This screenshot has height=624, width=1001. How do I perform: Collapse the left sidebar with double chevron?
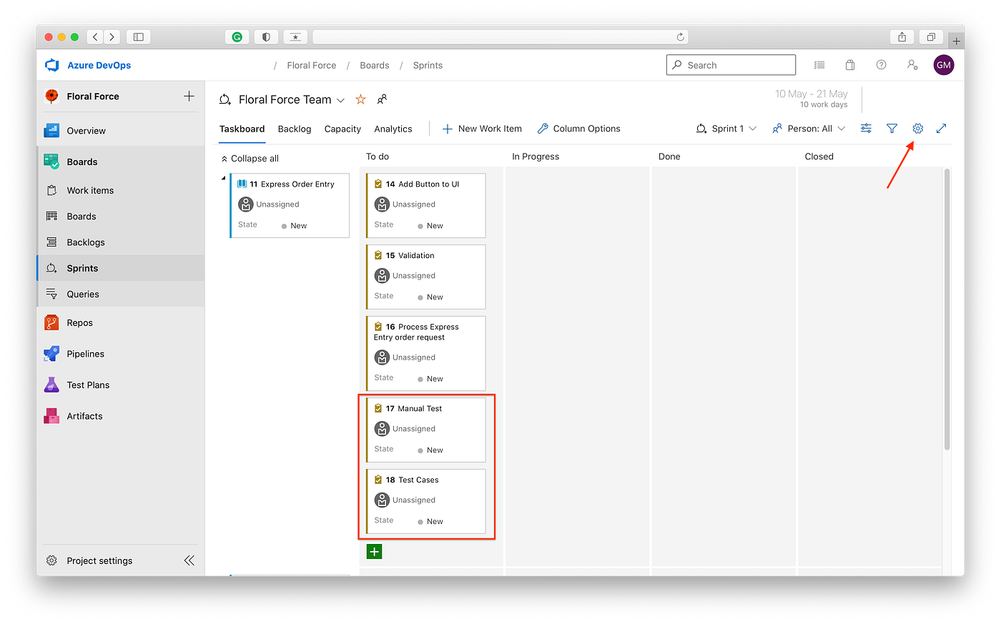189,560
